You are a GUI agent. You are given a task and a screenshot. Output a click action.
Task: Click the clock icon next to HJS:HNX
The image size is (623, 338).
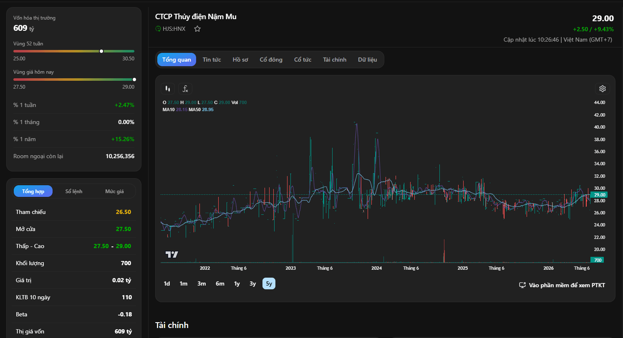point(158,29)
